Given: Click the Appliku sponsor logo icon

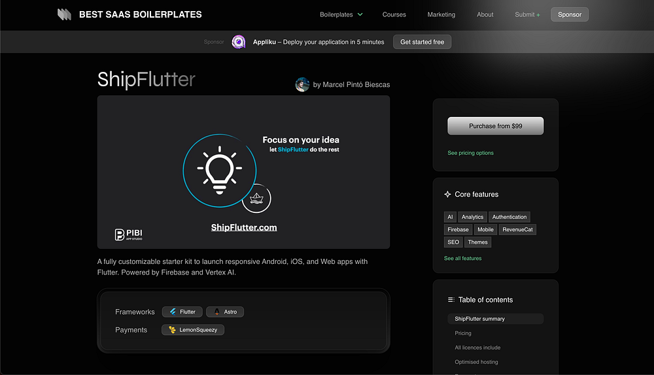Looking at the screenshot, I should [x=239, y=42].
